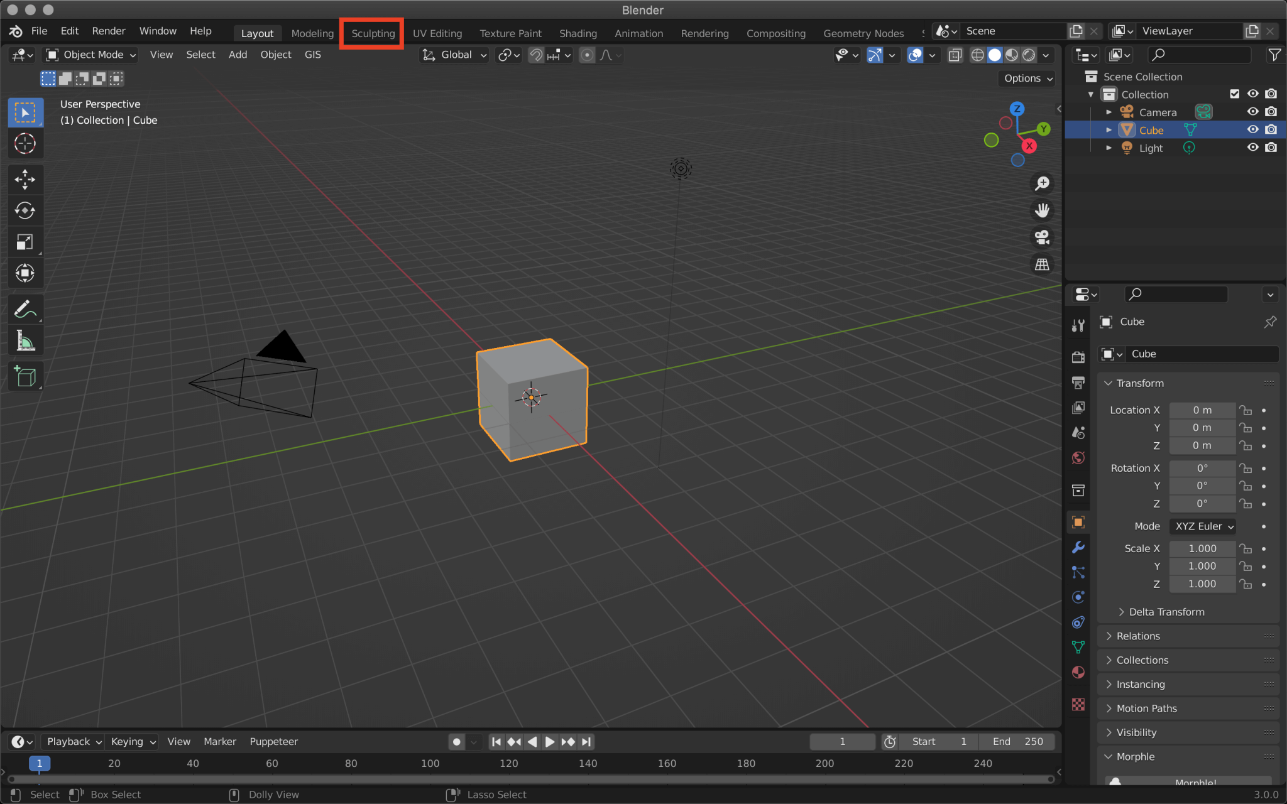This screenshot has width=1287, height=804.
Task: Switch viewport to rendered shading mode
Action: [x=1029, y=55]
